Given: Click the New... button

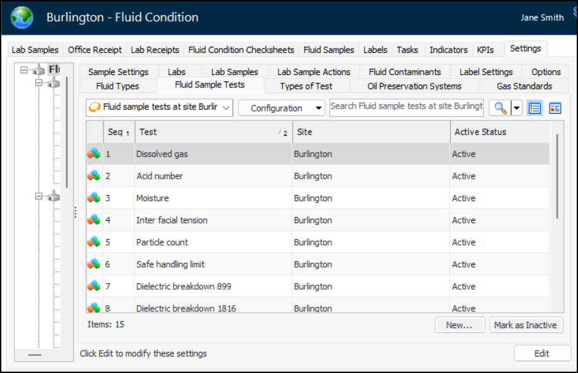Looking at the screenshot, I should click(x=459, y=325).
